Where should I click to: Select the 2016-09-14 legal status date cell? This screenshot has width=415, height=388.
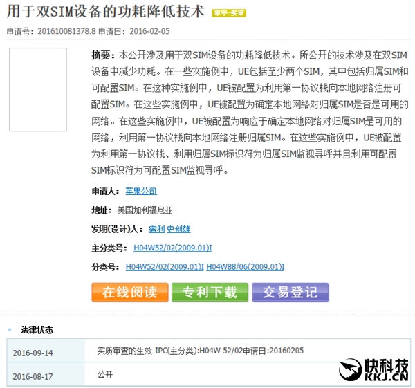(33, 353)
